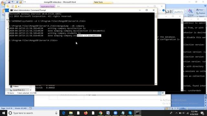Select the Table Tools contextual tab in Word
This screenshot has height=116, width=207.
[x=98, y=2]
